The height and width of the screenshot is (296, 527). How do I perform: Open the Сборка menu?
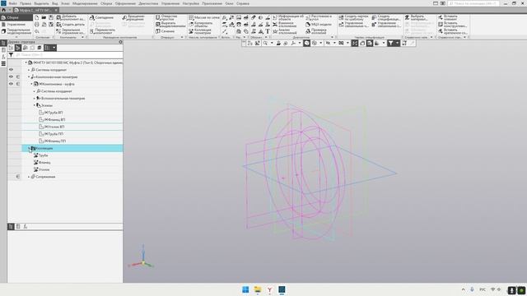(x=106, y=3)
